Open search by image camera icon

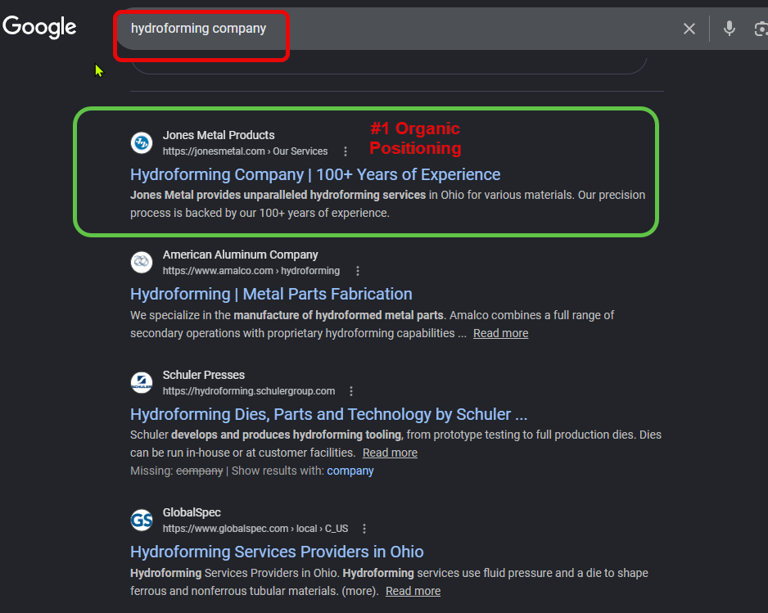coord(761,29)
